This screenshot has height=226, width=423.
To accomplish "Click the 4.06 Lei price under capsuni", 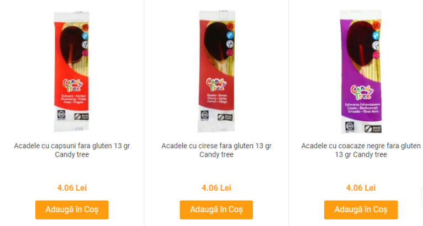I will [72, 188].
